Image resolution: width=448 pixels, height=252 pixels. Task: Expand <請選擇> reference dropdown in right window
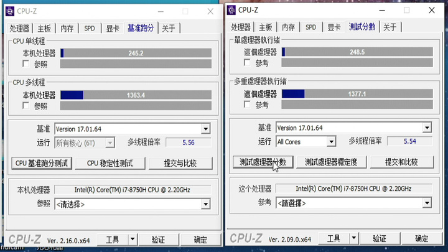pos(427,203)
